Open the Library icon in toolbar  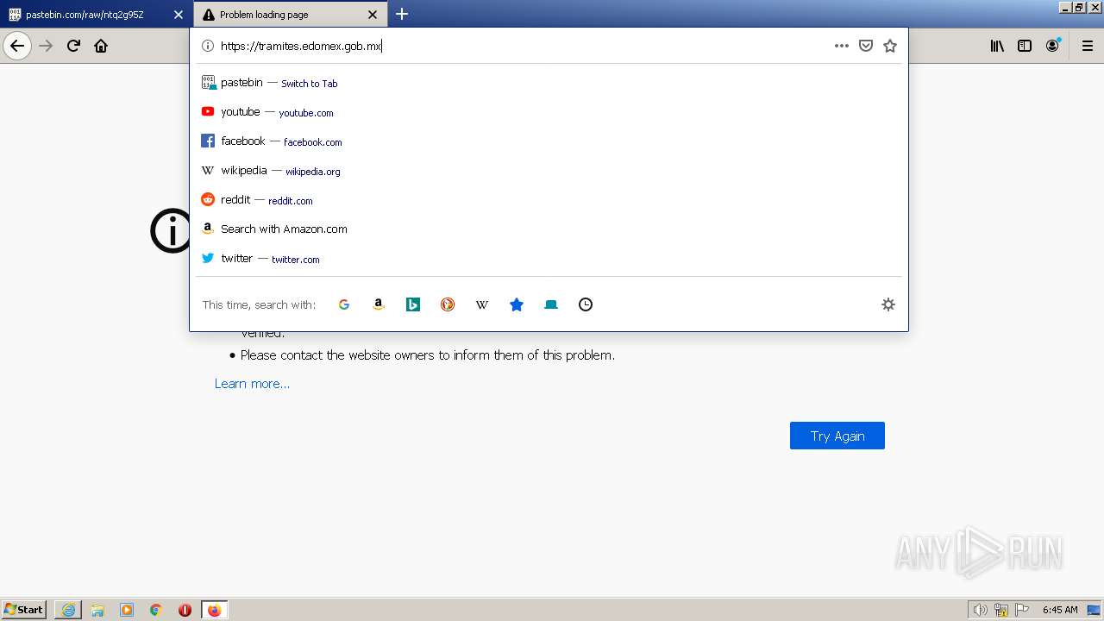coord(997,46)
